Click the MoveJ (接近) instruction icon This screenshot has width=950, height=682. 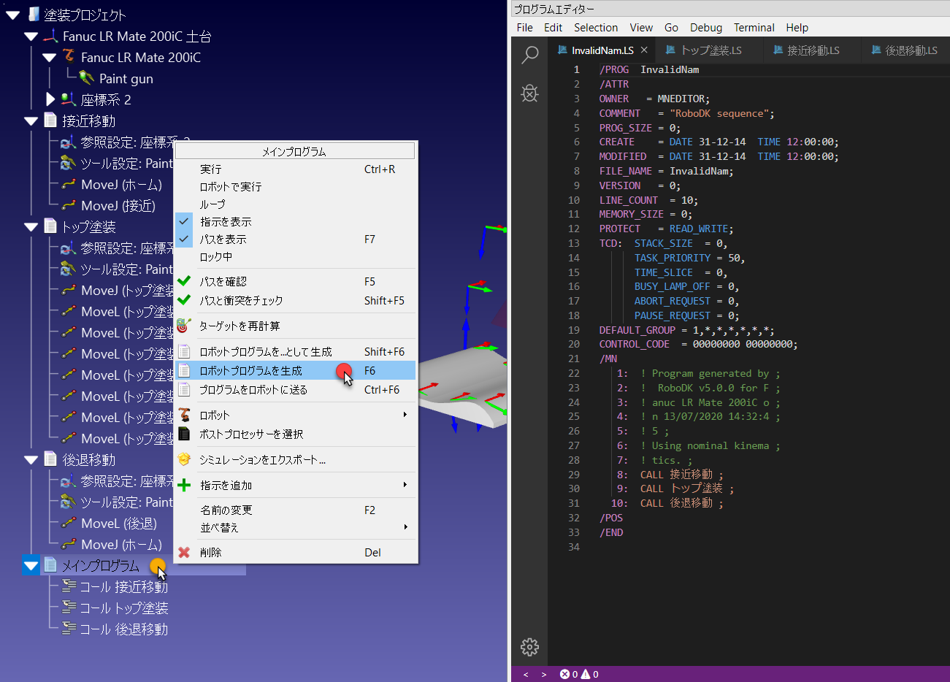tap(69, 205)
